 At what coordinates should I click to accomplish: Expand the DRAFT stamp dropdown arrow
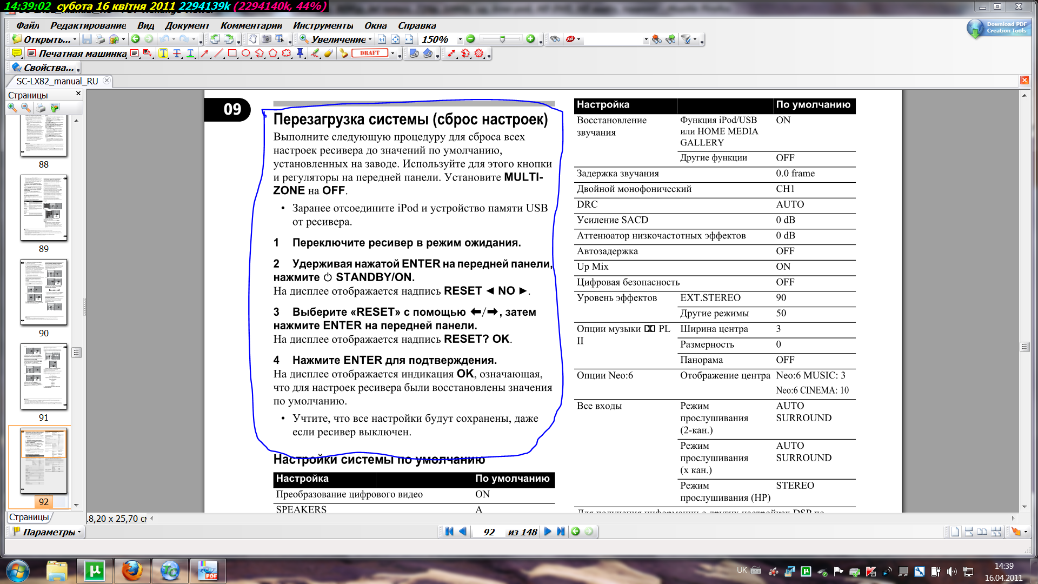click(x=392, y=54)
